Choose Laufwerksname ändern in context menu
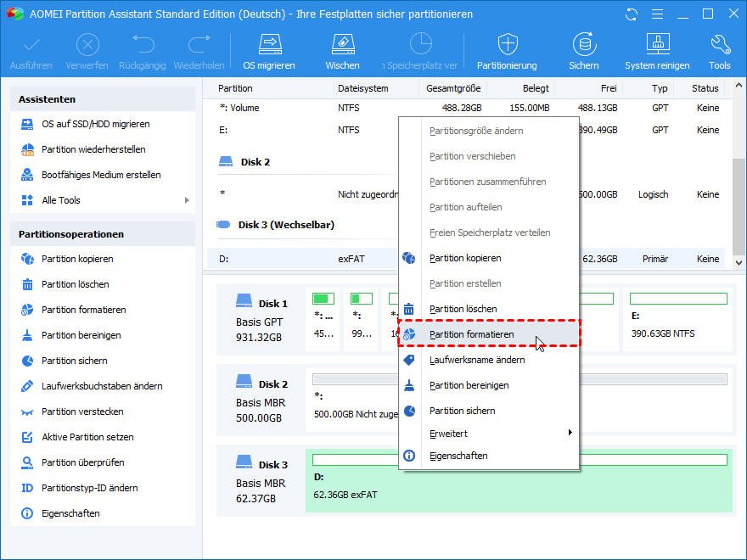The image size is (747, 560). (489, 360)
